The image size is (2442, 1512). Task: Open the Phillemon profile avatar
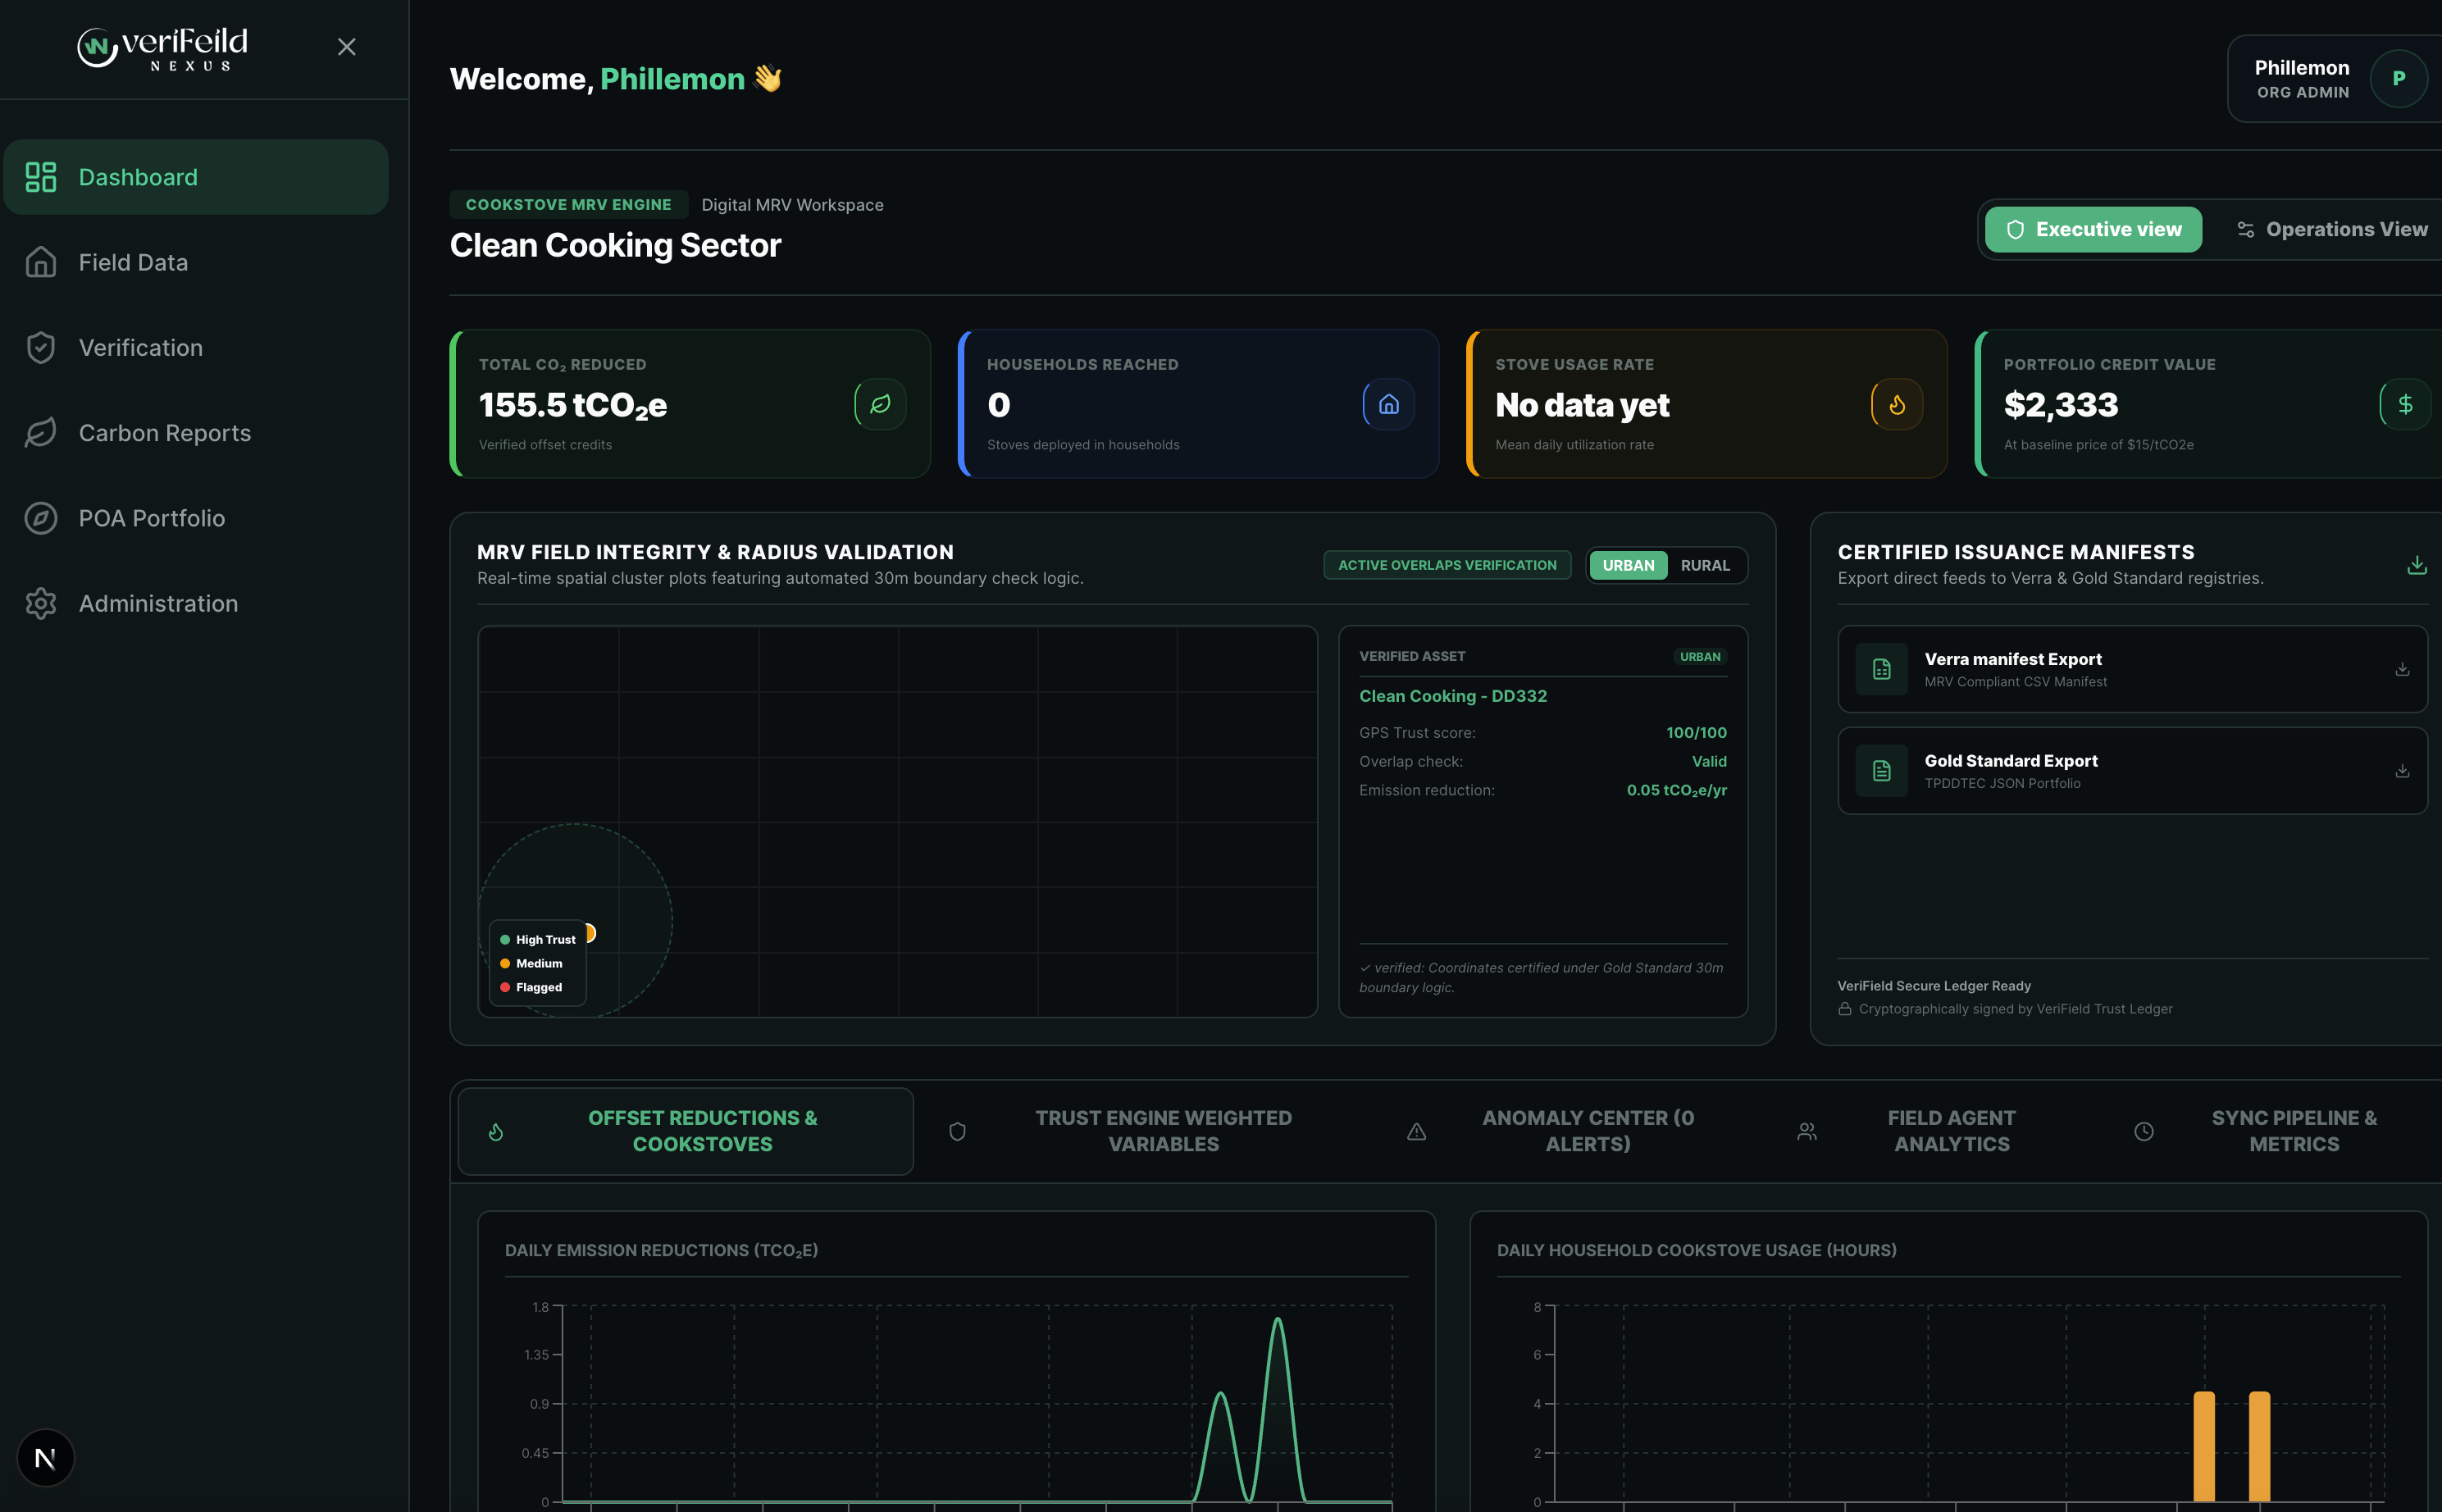[x=2398, y=79]
